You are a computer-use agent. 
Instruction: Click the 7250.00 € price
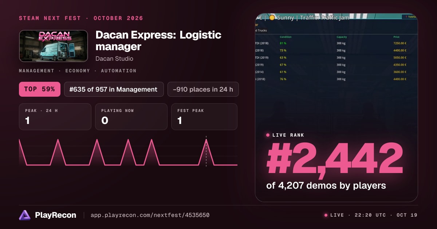[399, 44]
